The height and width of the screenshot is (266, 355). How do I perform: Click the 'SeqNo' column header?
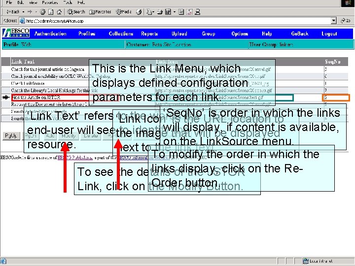click(332, 62)
